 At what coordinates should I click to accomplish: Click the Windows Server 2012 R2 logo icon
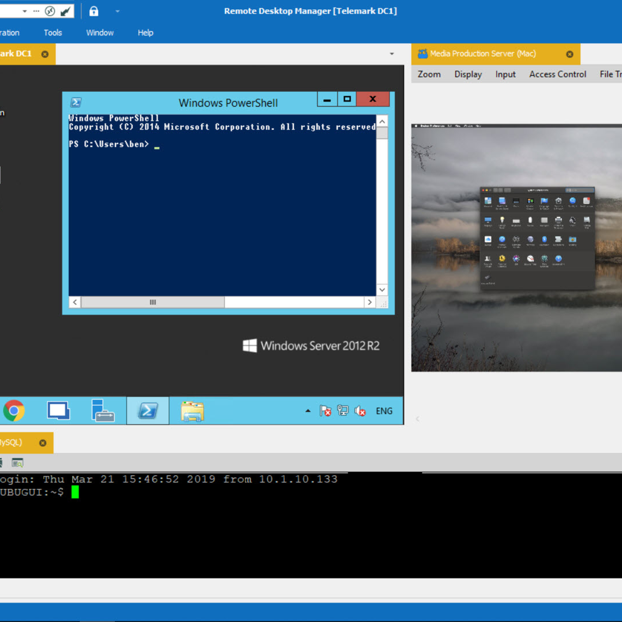250,345
